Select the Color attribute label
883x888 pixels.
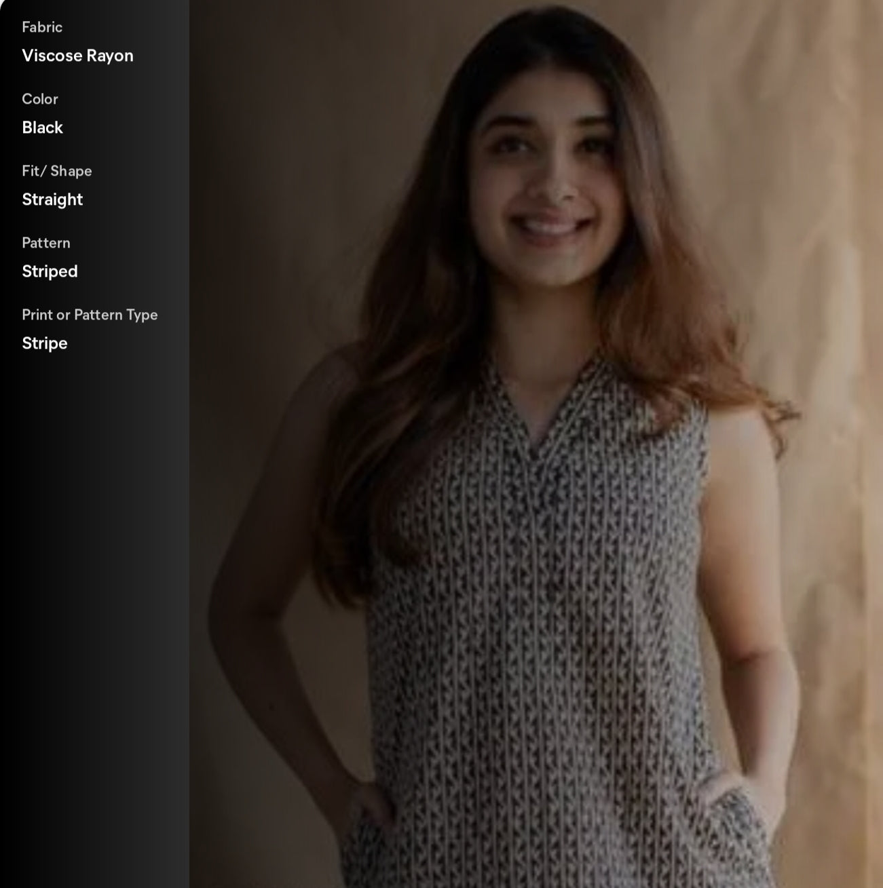[40, 99]
